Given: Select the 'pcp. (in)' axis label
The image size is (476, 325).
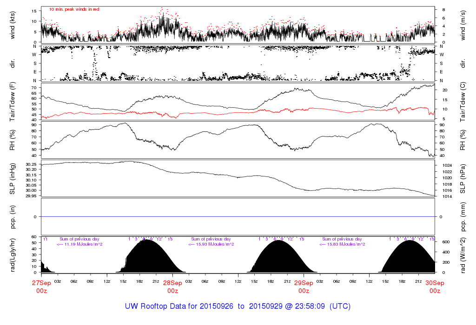Looking at the screenshot, I should (x=12, y=217).
